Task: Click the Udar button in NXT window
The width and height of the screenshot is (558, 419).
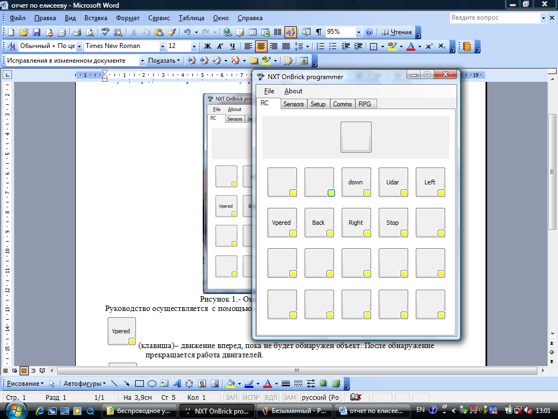Action: click(x=393, y=182)
